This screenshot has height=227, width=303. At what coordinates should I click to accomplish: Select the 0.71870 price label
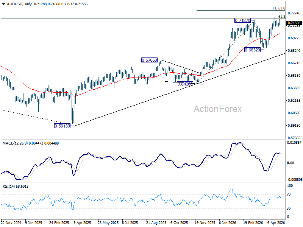(x=242, y=20)
